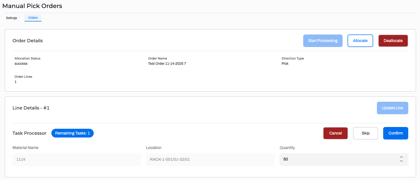Screen dimensions: 420x180
Task: Click the Location field RACK-1-001/01-02/01
Action: 210,159
